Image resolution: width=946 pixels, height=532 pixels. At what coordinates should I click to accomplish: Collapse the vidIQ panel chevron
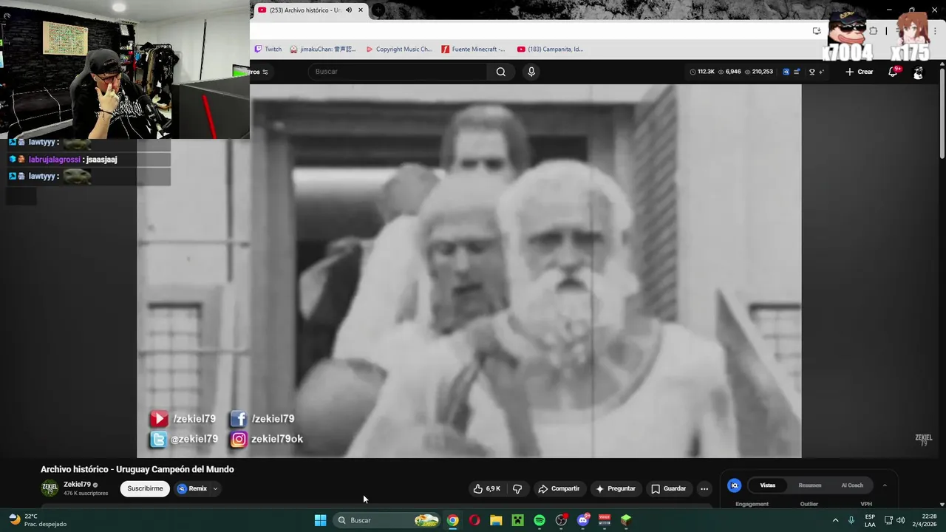(885, 485)
